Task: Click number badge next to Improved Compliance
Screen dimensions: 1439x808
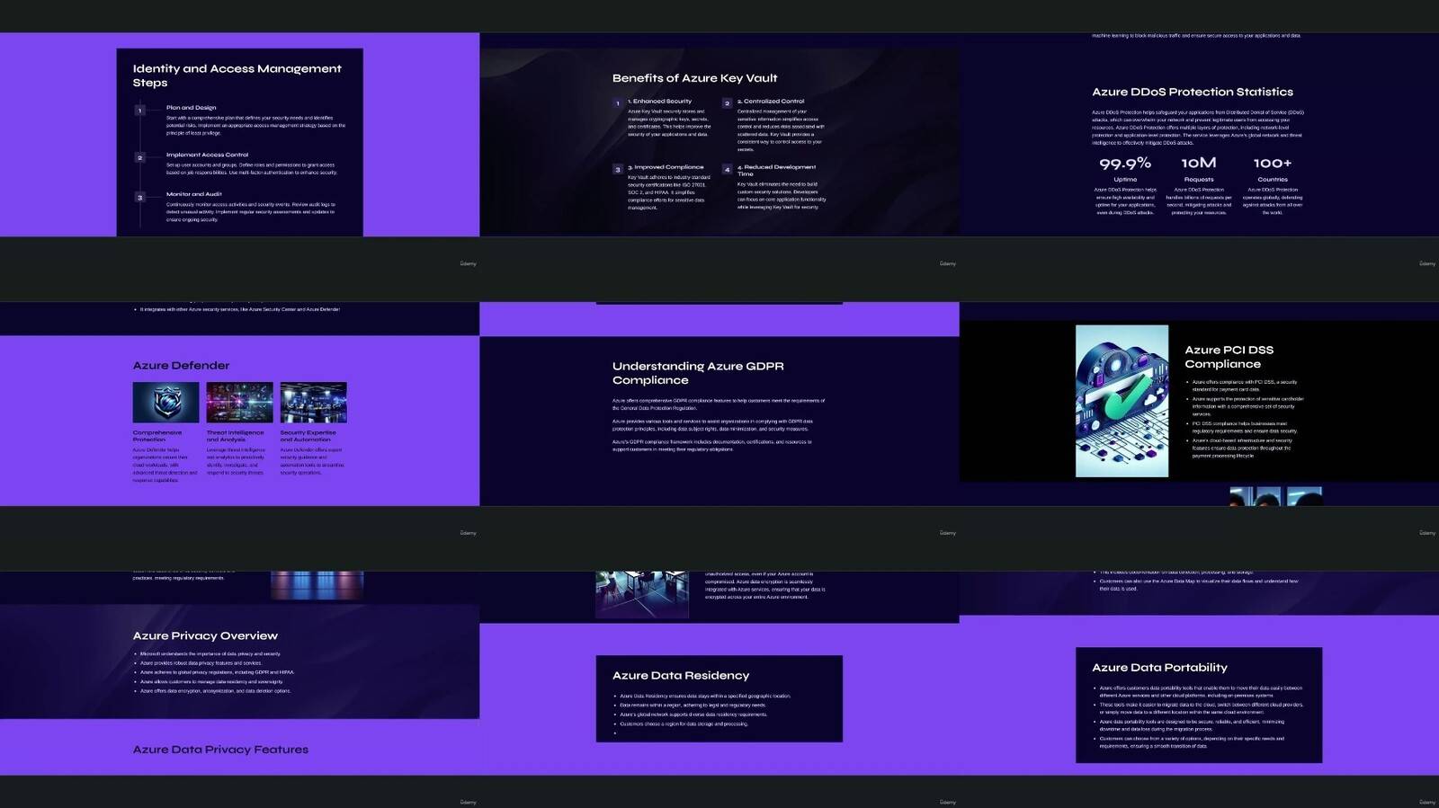Action: 618,169
